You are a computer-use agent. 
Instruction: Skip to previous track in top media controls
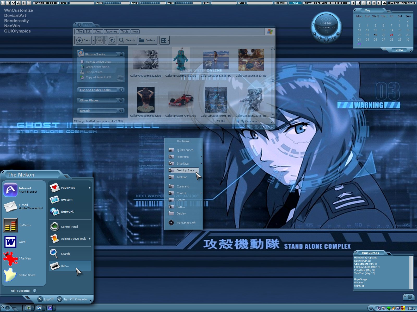(x=358, y=3)
